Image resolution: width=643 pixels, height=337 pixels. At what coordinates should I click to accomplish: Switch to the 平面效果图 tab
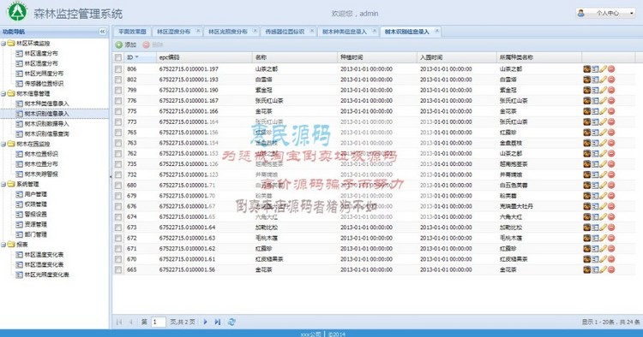(x=132, y=32)
